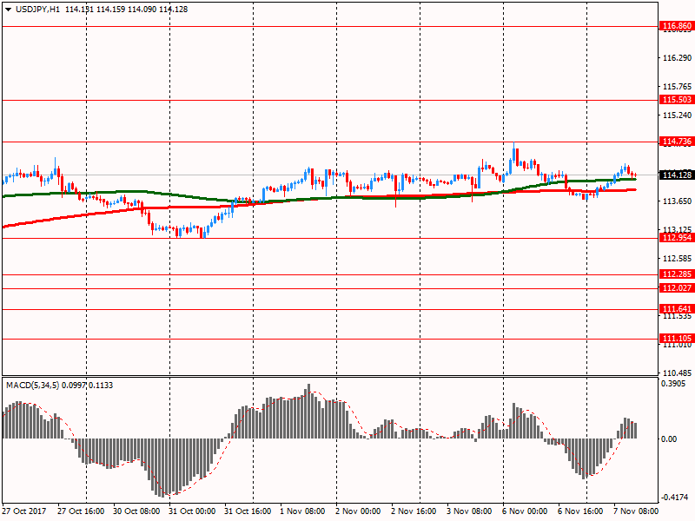Click the MACD(5,34,5) indicator label
The image size is (695, 521).
coord(32,386)
